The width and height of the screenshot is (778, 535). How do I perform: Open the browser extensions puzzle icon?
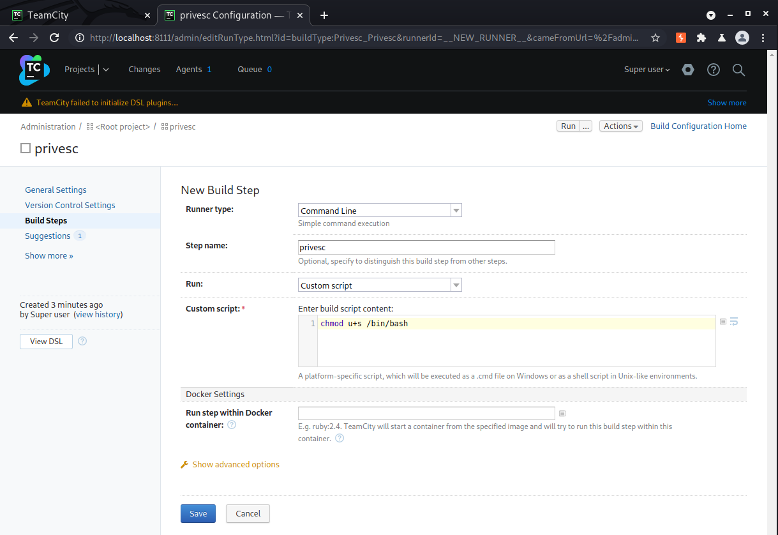coord(701,38)
